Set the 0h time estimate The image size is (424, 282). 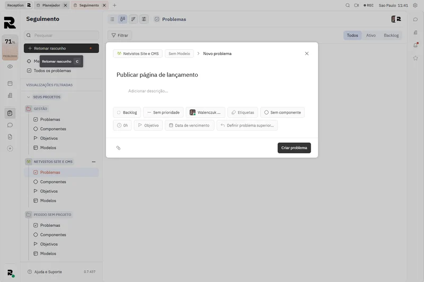coord(122,125)
